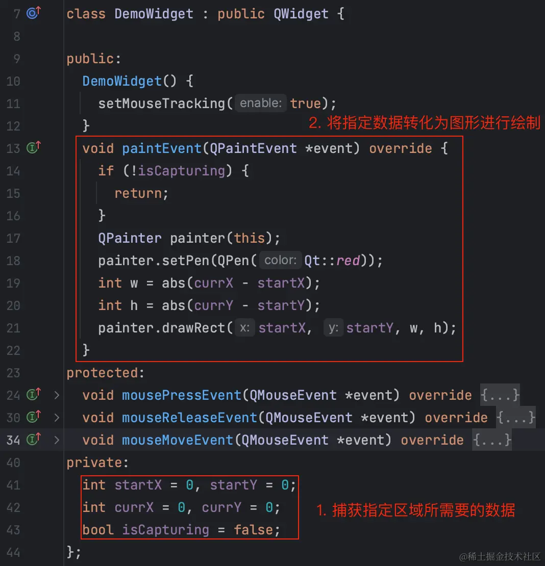Click the override gutter icon on line 24

tap(34, 395)
